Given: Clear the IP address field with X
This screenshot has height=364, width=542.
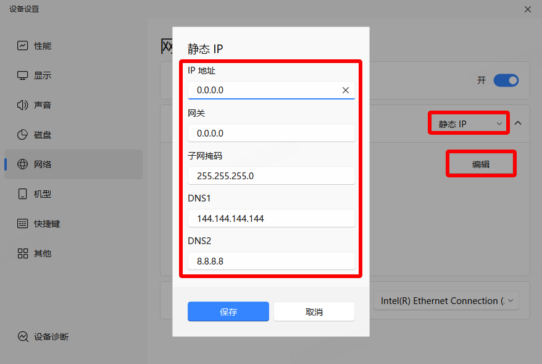Looking at the screenshot, I should pyautogui.click(x=346, y=90).
